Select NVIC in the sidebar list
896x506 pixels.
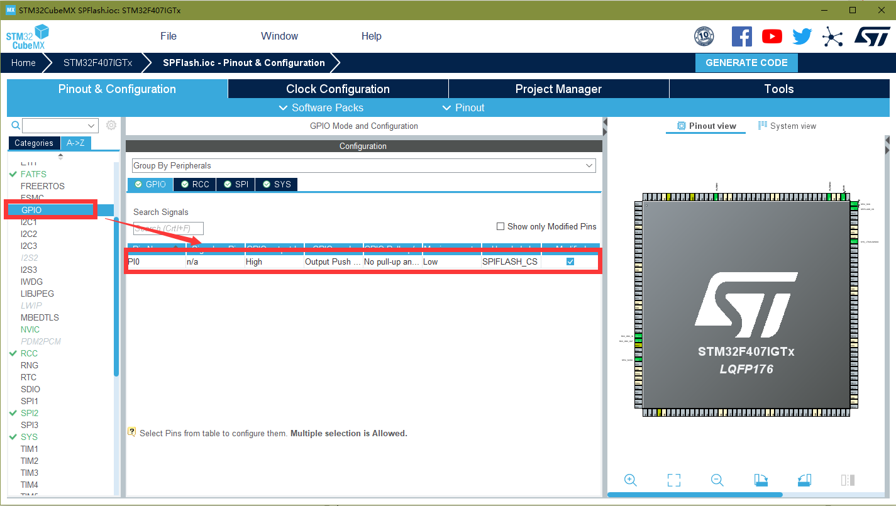click(x=30, y=329)
